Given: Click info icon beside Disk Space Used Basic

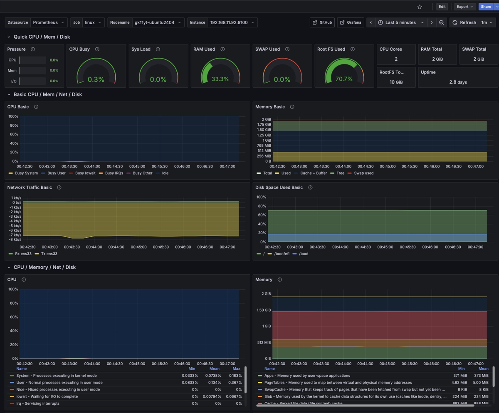Looking at the screenshot, I should point(310,187).
